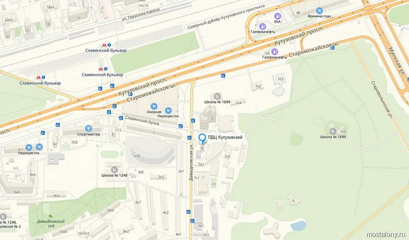The width and height of the screenshot is (409, 240).
Task: Click the Давыдковская ул. street label
Action: click(x=191, y=163)
